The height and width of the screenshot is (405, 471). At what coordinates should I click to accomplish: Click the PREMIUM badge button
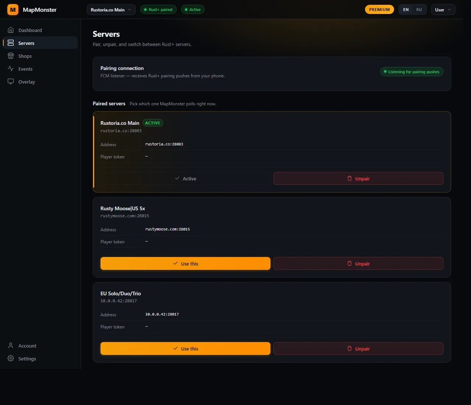(x=379, y=10)
